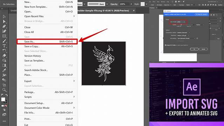Select the Direct Selection tool in the toolbar
The height and width of the screenshot is (126, 224).
tap(4, 21)
